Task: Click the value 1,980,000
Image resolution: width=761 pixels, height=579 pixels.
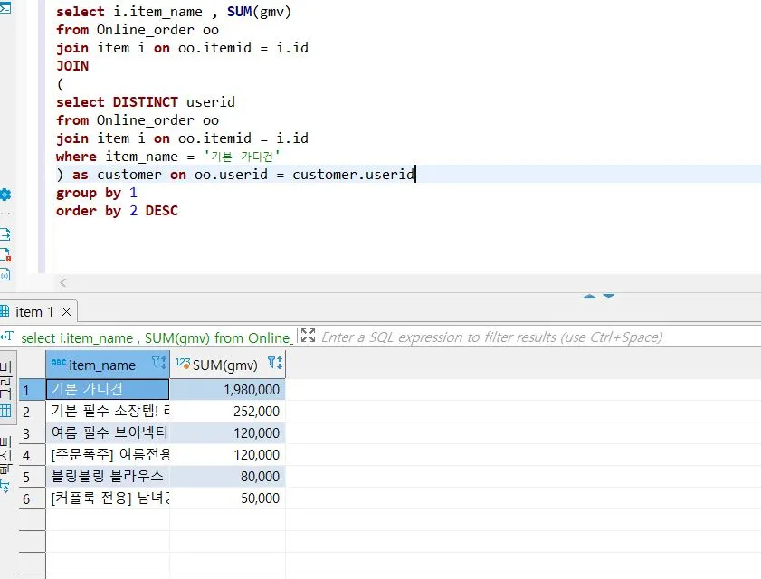Action: point(252,390)
